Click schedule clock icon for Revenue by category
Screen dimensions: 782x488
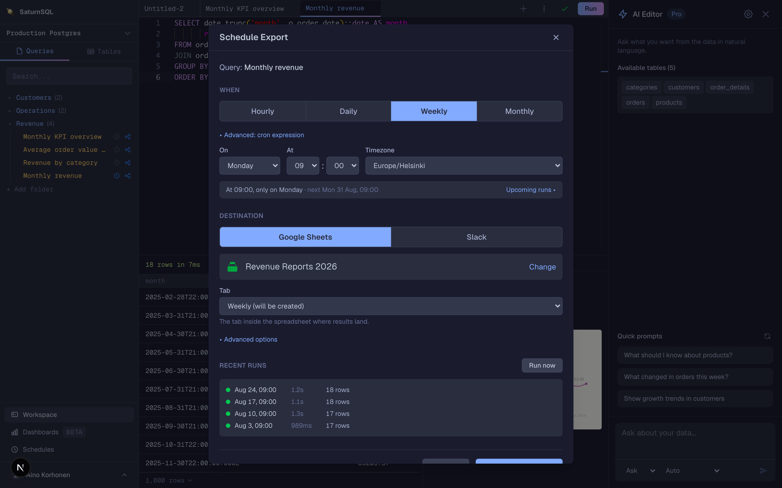tap(117, 163)
